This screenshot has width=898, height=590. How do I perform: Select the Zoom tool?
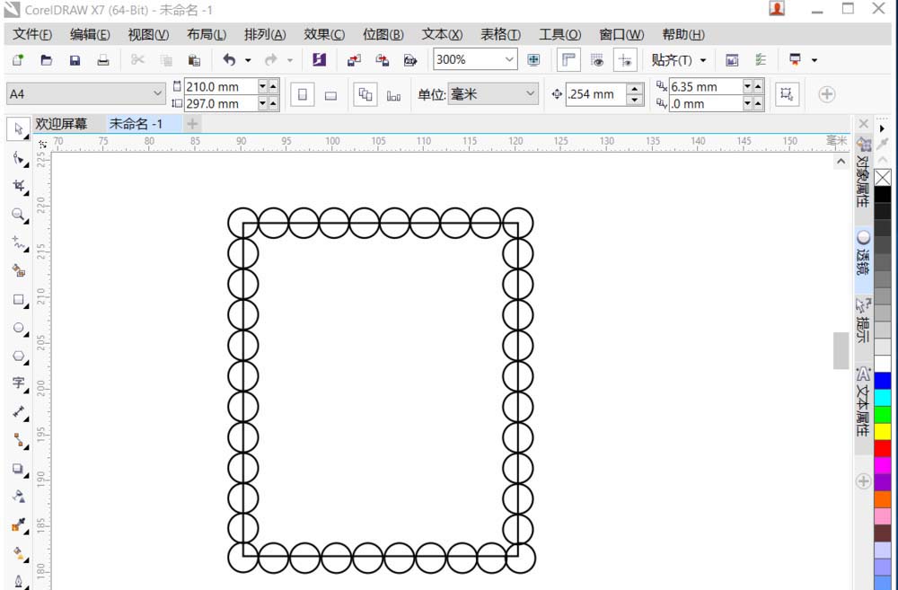click(x=16, y=215)
